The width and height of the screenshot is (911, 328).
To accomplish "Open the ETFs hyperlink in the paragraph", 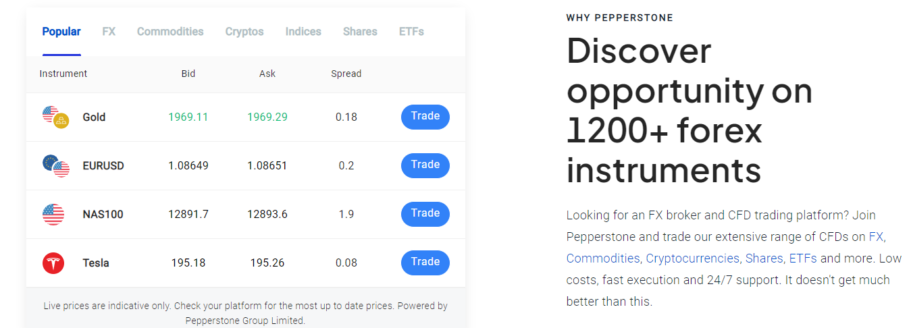I will [x=803, y=258].
